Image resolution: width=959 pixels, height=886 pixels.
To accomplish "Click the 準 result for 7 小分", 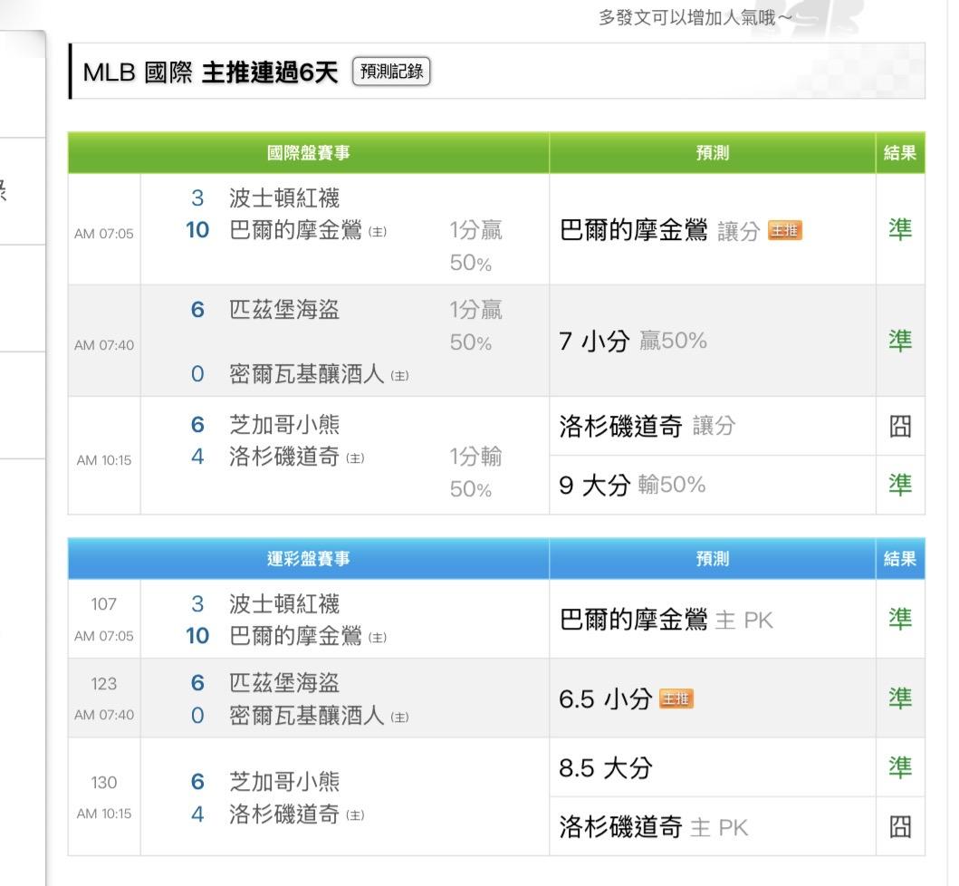I will tap(900, 341).
